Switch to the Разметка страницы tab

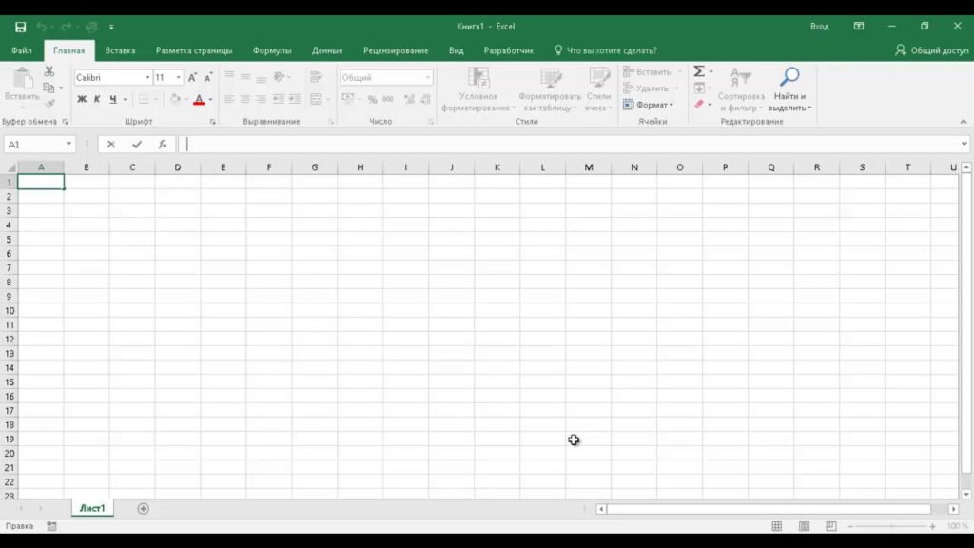tap(194, 50)
